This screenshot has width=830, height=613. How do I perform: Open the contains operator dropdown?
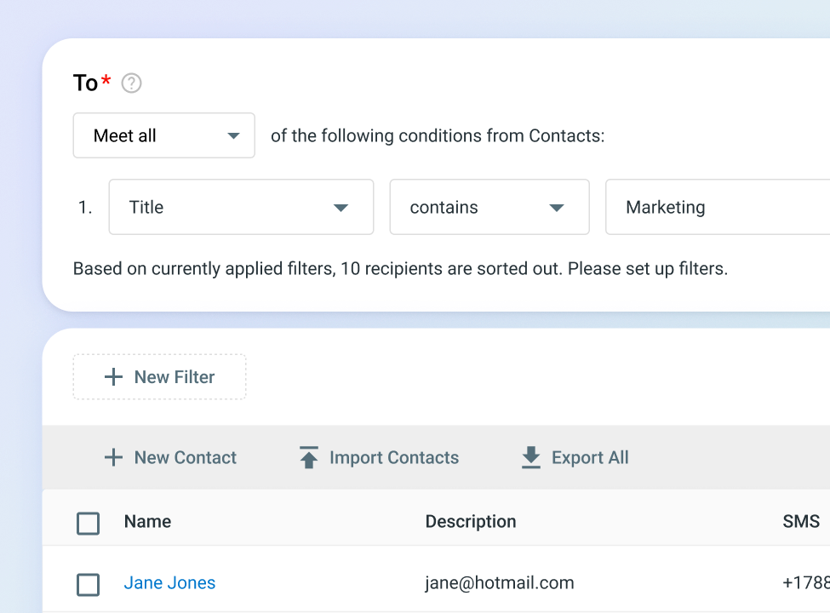pos(489,207)
